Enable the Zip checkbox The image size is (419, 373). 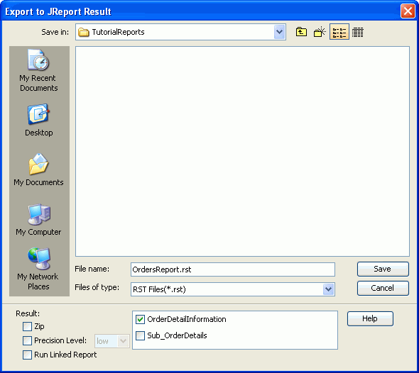click(x=27, y=326)
